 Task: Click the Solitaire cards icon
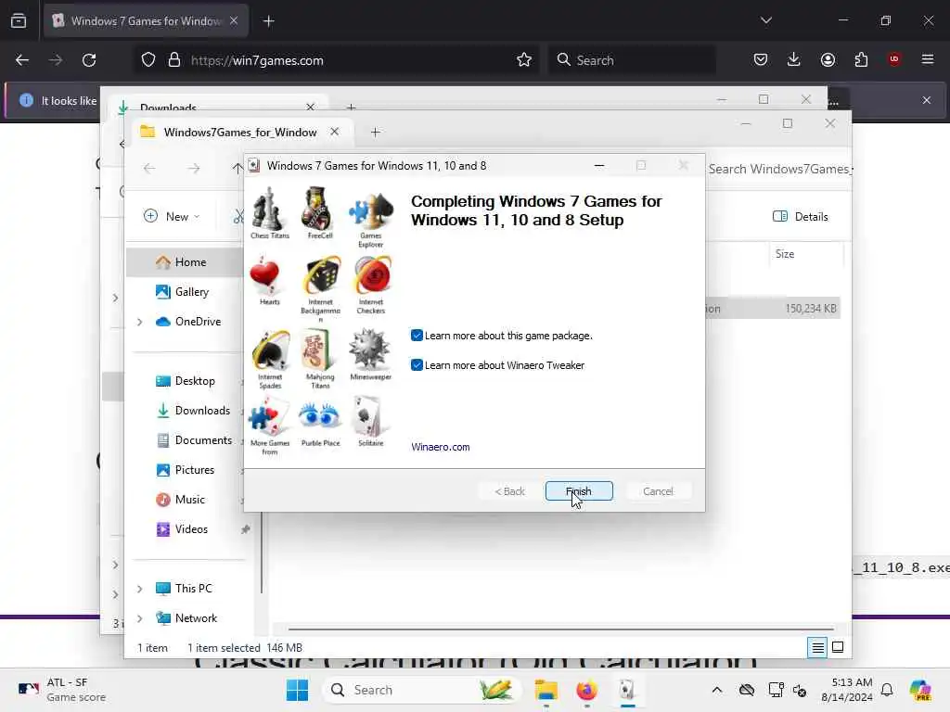pos(368,416)
